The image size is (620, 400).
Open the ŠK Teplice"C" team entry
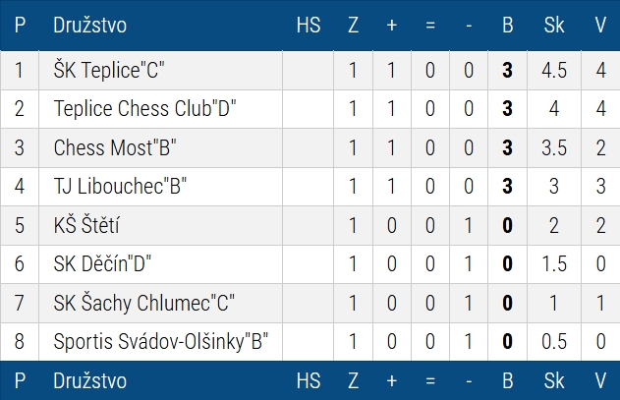tap(109, 71)
